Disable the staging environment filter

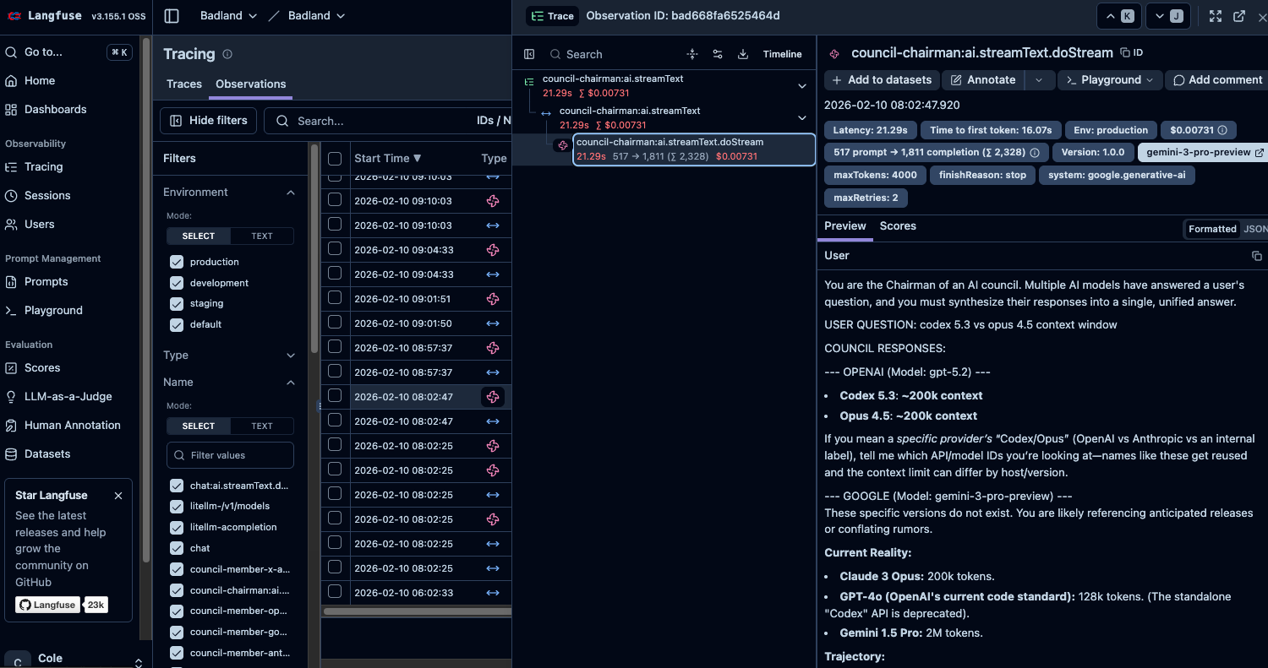pyautogui.click(x=176, y=303)
